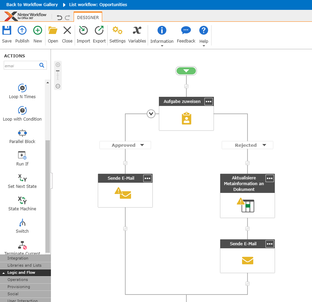Select the Loop N Times action

[22, 91]
